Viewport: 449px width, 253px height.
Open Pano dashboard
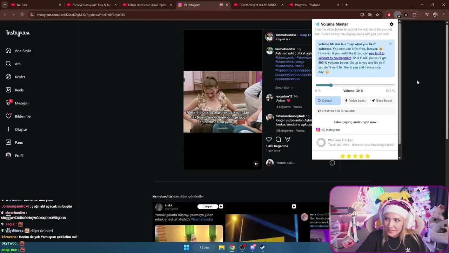coord(14,143)
